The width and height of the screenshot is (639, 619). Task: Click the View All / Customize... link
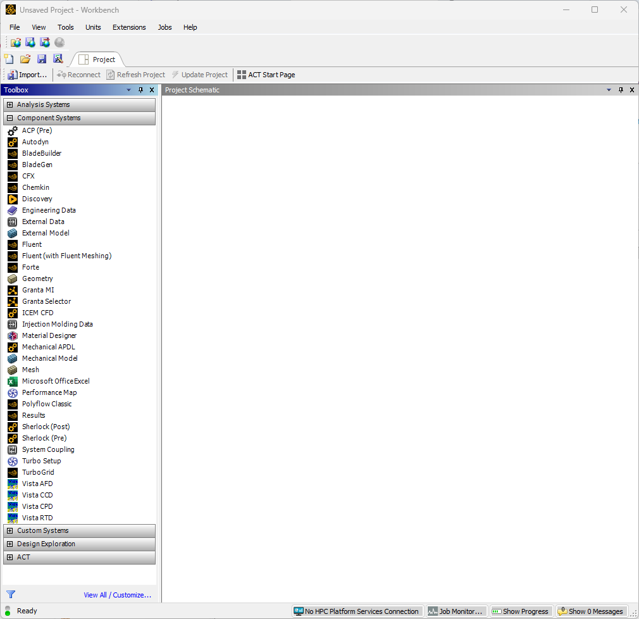(118, 596)
